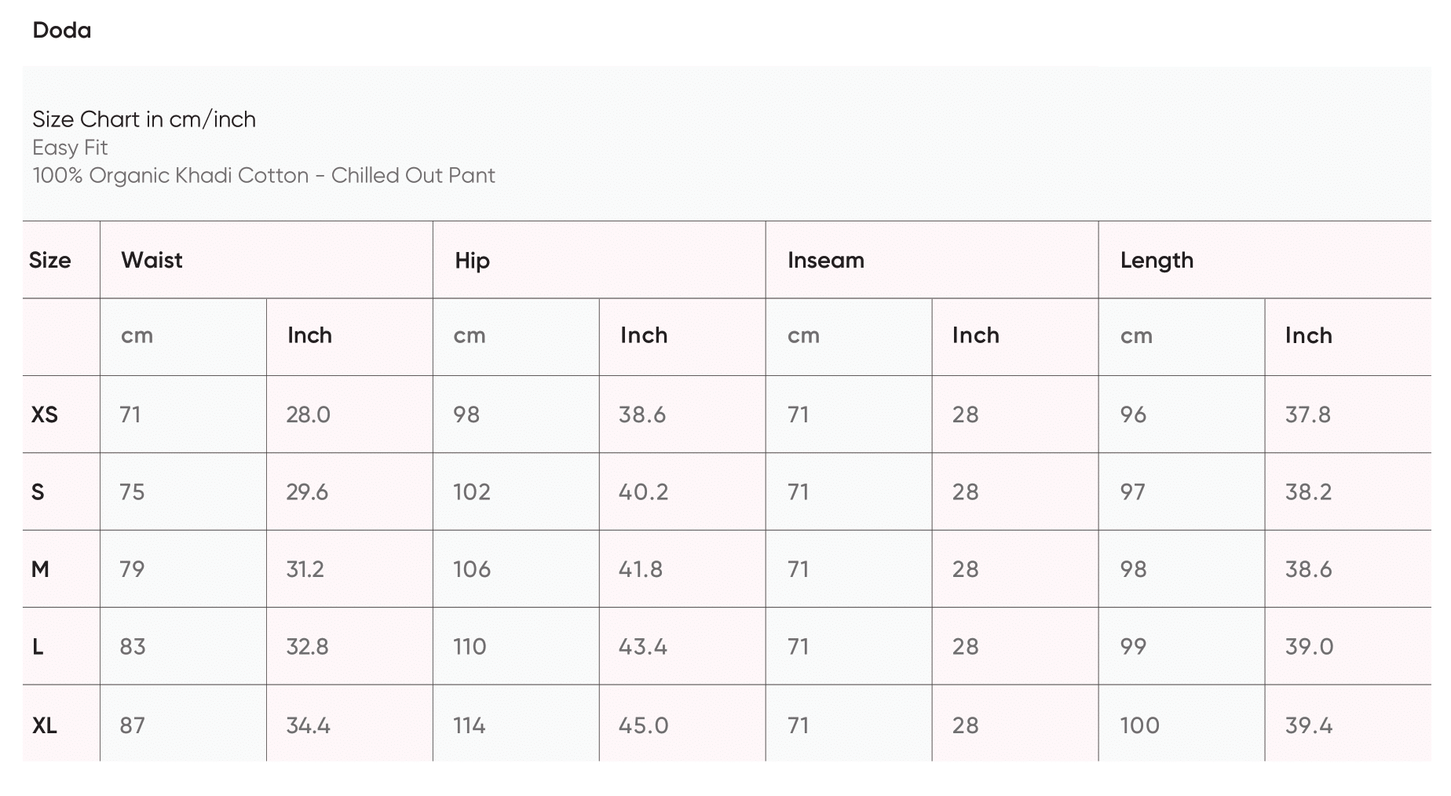Image resolution: width=1451 pixels, height=796 pixels.
Task: Select the Waist column header
Action: tap(152, 260)
